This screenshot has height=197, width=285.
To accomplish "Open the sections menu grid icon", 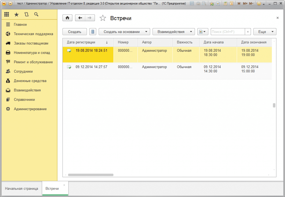I will click(7, 14).
